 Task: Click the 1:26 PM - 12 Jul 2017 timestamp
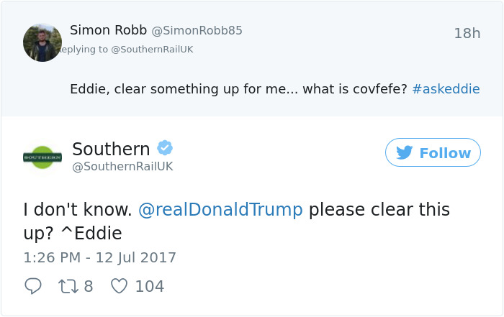[x=99, y=257]
